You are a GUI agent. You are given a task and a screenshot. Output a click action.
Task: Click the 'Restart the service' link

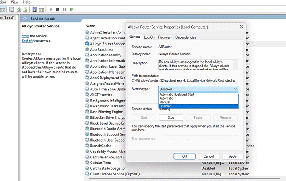coord(27,41)
